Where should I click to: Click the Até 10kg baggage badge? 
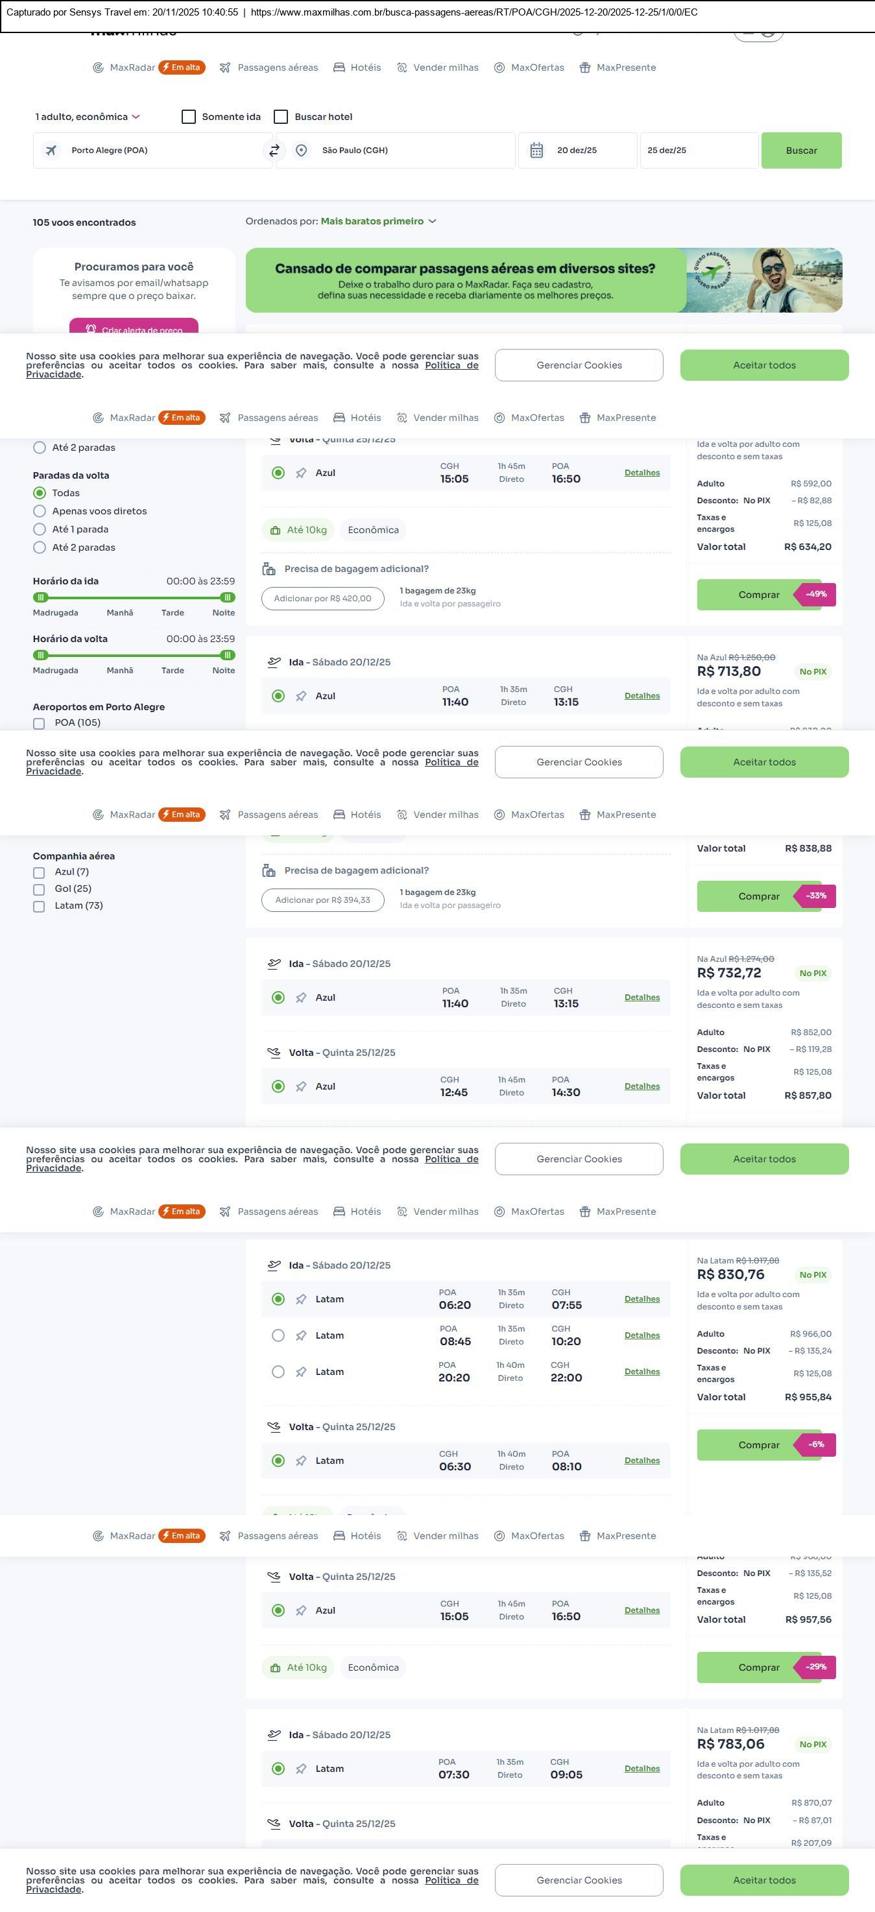pyautogui.click(x=298, y=530)
